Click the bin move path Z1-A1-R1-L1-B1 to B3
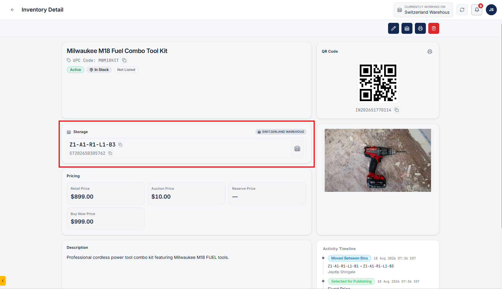Image resolution: width=502 pixels, height=289 pixels. pos(361,266)
